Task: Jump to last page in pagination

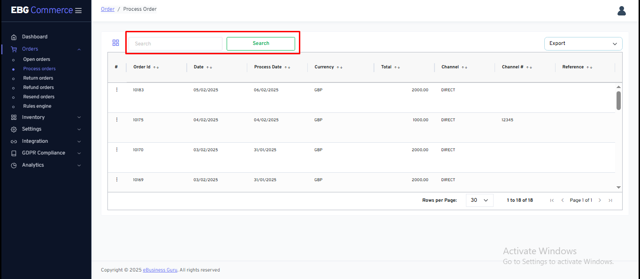Action: (610, 200)
